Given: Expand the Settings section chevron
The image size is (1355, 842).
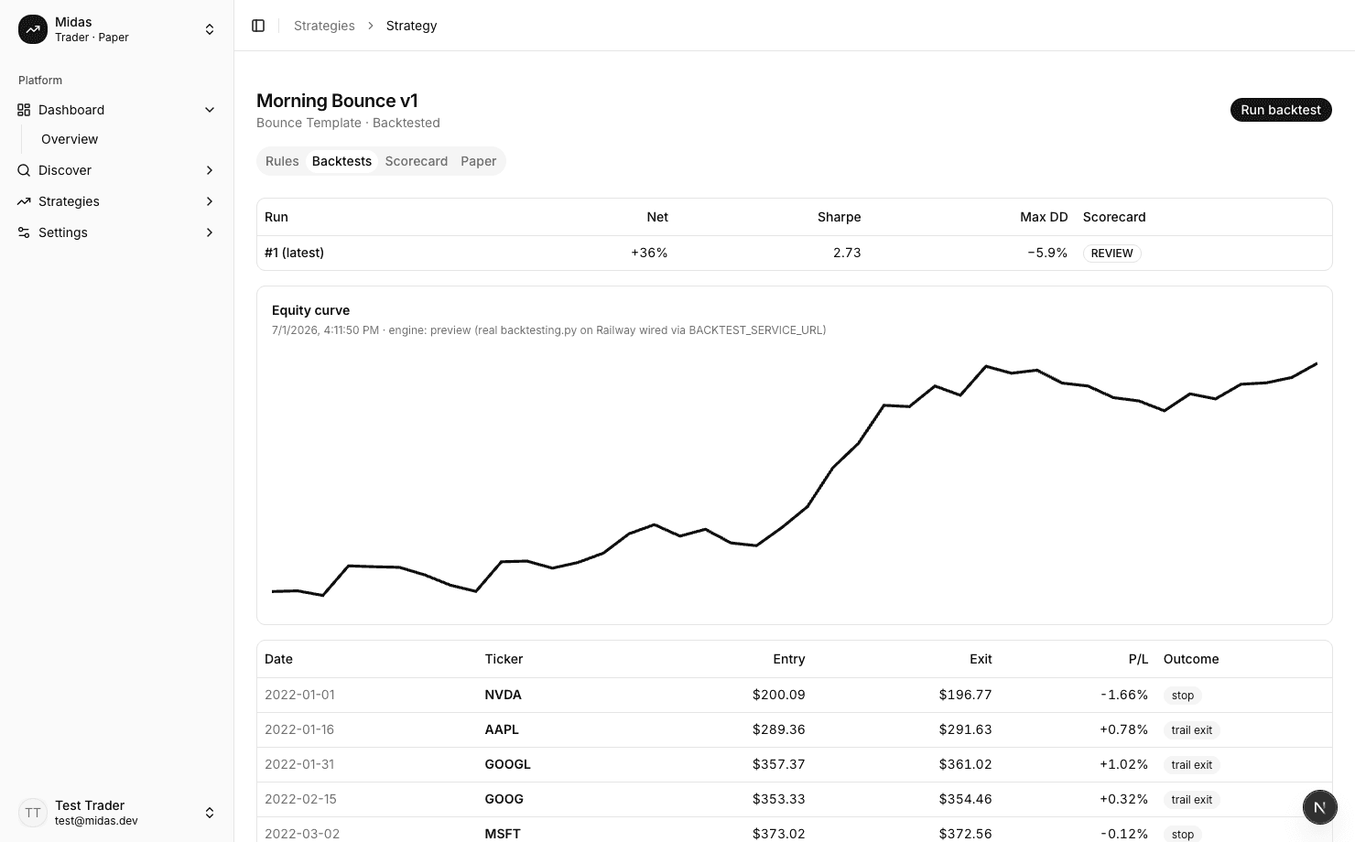Looking at the screenshot, I should 210,232.
